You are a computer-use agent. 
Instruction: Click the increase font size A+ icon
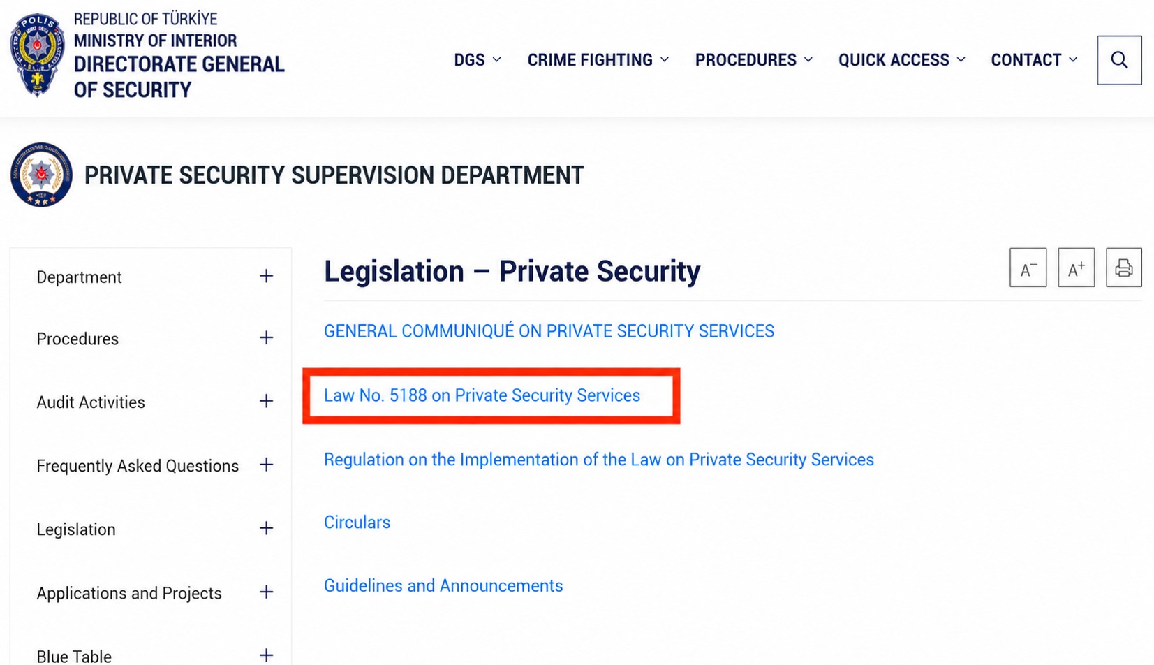click(1076, 268)
